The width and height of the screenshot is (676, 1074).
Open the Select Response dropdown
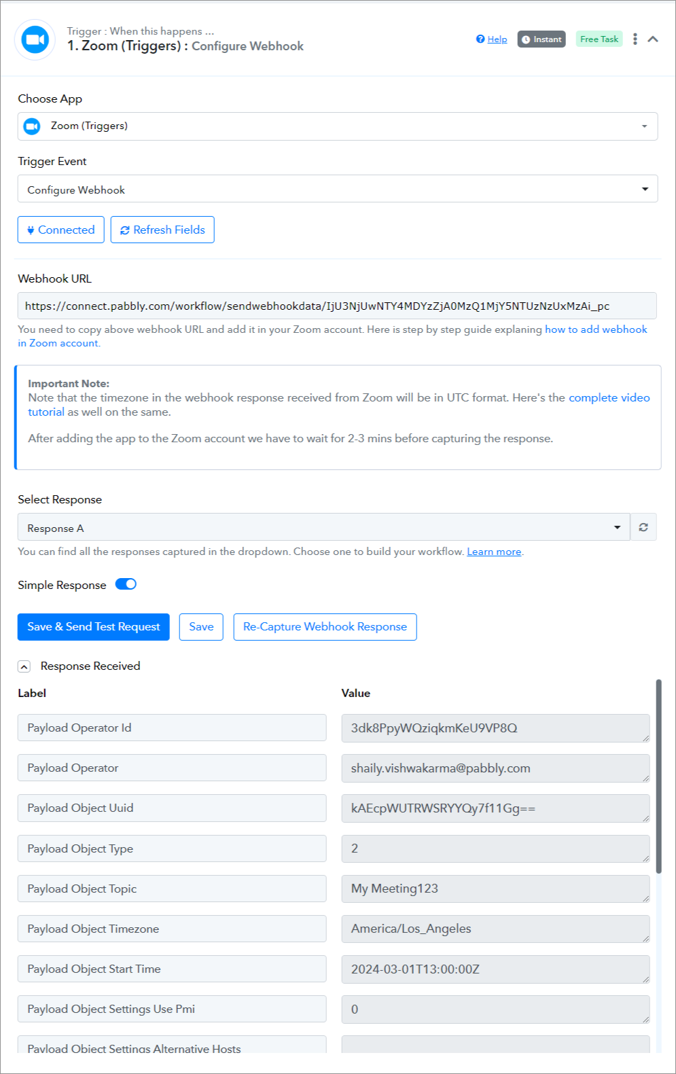[x=324, y=527]
